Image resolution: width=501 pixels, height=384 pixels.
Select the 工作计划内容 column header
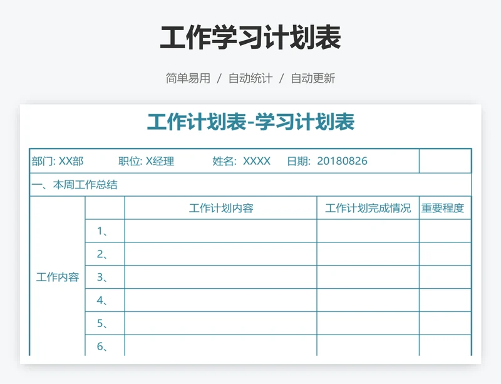coord(221,208)
